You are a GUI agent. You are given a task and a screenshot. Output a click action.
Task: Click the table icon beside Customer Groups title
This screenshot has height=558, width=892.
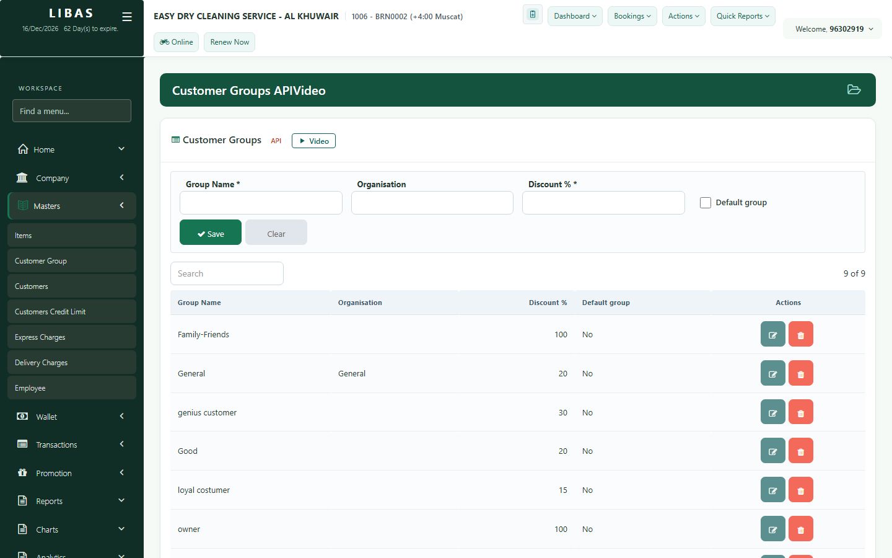176,140
